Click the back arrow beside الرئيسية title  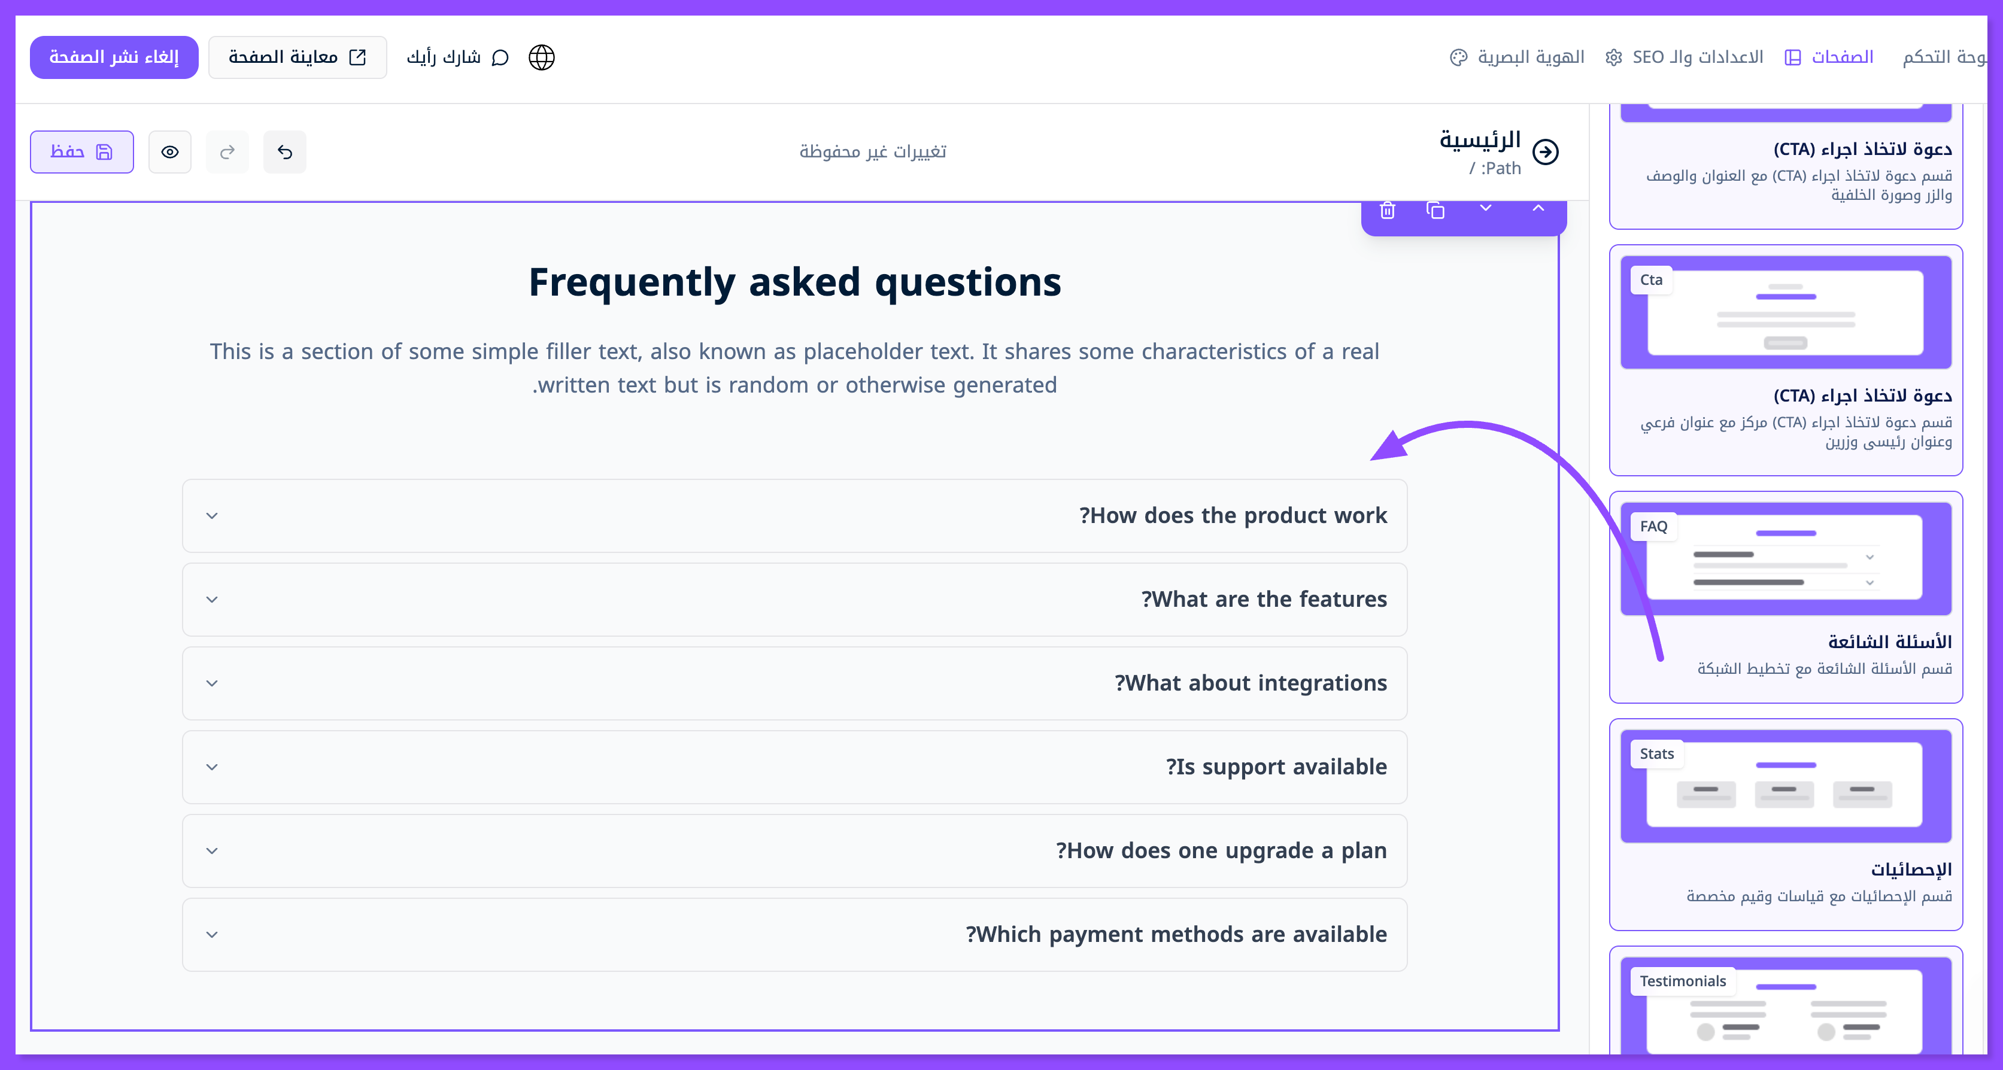pyautogui.click(x=1546, y=153)
